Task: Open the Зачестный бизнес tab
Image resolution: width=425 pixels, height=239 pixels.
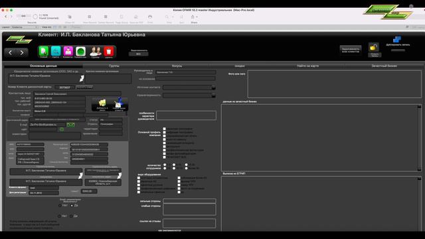Action: coord(384,66)
